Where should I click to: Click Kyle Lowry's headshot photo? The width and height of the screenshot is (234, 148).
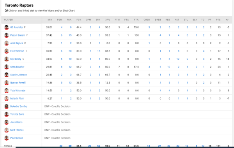click(6, 59)
